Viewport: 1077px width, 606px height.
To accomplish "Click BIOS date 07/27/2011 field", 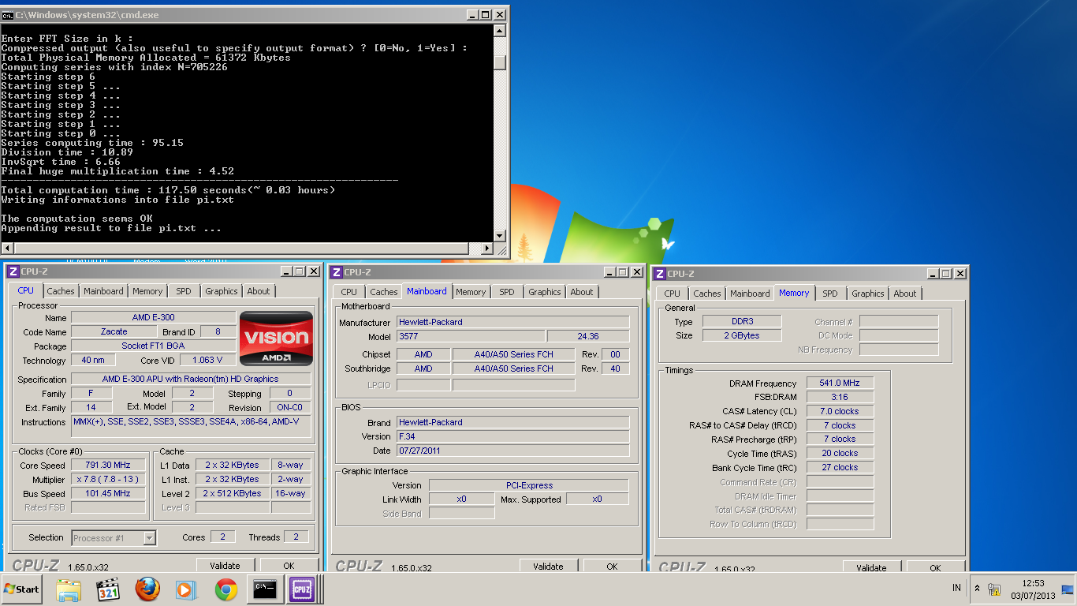I will [512, 451].
